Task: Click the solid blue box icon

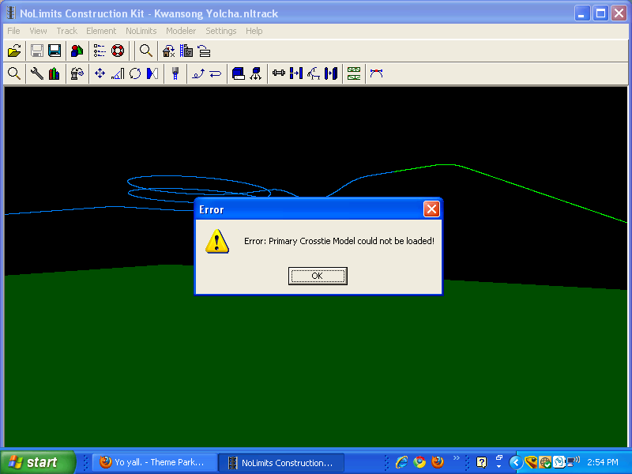Action: tap(239, 73)
